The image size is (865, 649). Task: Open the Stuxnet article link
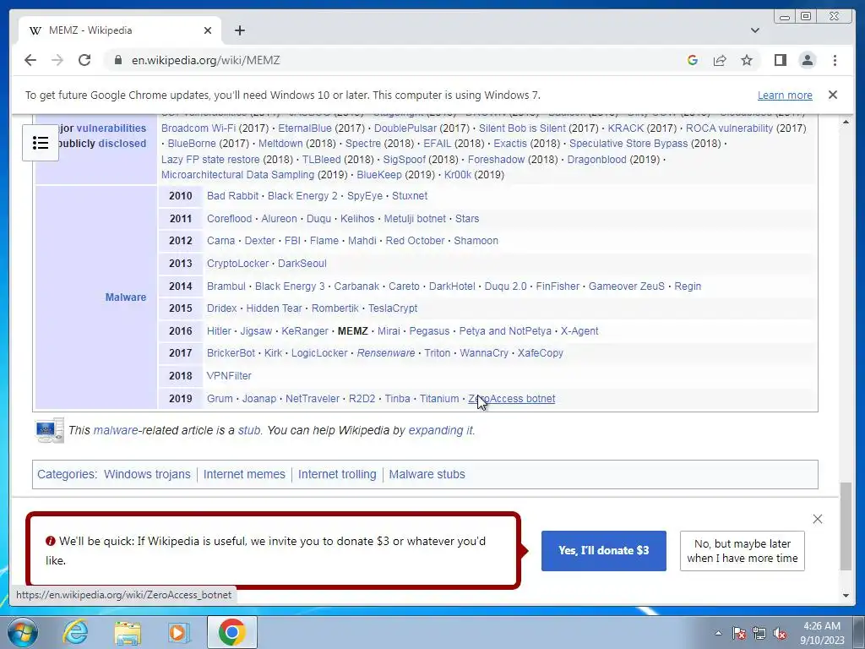tap(410, 196)
